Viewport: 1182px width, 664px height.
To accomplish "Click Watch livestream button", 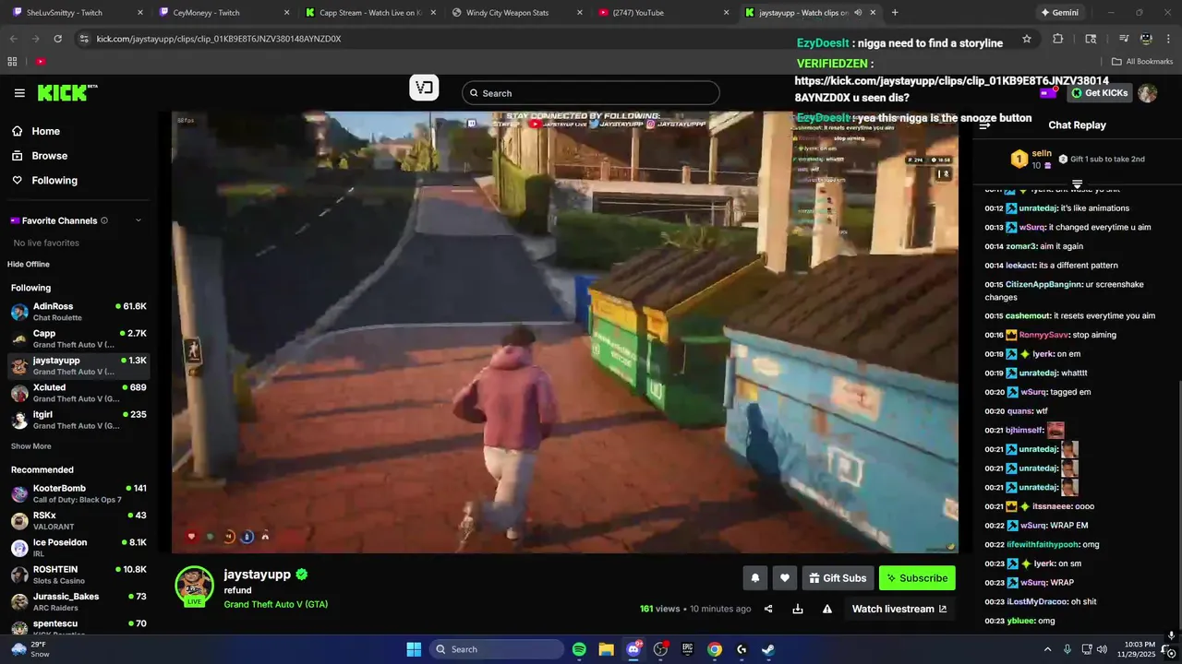I will [x=899, y=609].
